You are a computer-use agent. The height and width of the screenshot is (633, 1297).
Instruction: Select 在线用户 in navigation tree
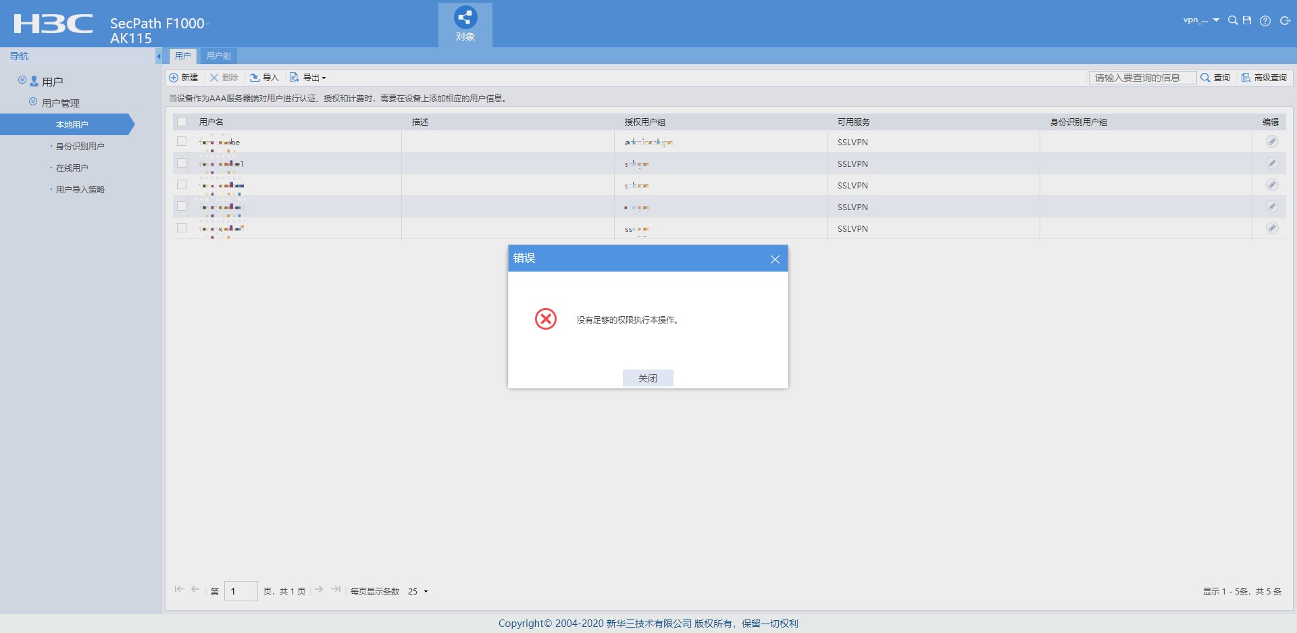point(72,168)
